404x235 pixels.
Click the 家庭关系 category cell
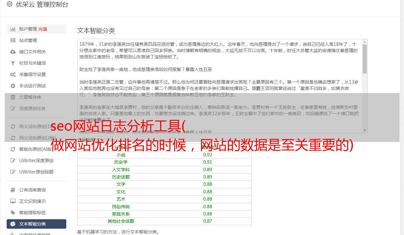(x=121, y=214)
